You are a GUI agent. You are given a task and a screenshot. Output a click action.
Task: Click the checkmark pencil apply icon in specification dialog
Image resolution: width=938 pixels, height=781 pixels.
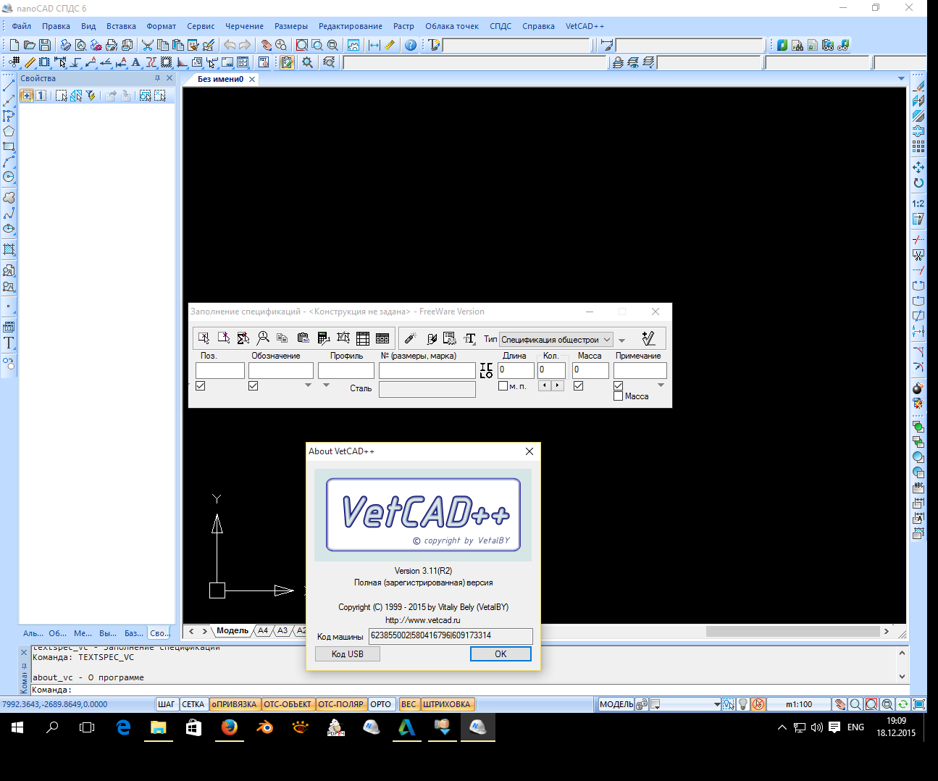[x=648, y=338]
